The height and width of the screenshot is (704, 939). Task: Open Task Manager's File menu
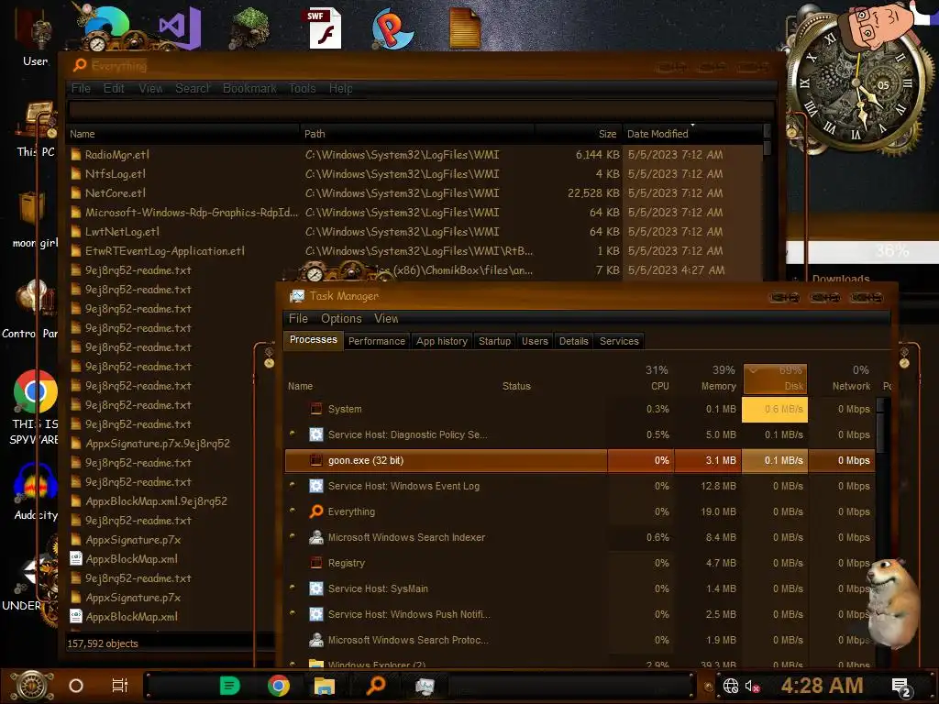click(298, 318)
